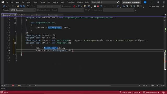Click the Bookmark icon in toolbar
The height and width of the screenshot is (94, 167).
tap(138, 6)
